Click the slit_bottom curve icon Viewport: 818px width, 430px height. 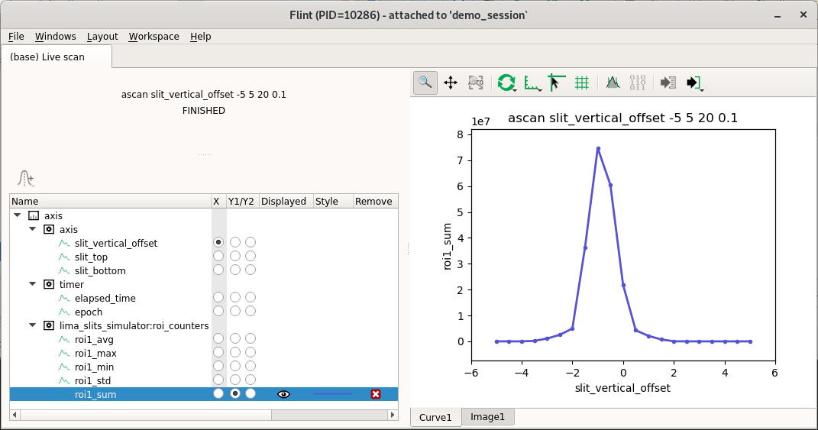pos(64,270)
